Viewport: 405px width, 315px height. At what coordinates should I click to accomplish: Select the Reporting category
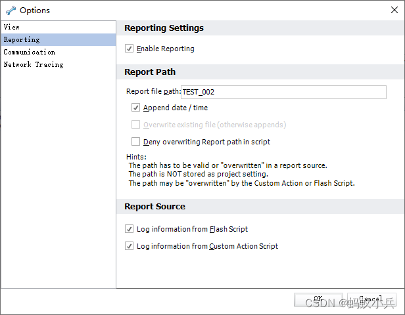tap(22, 40)
